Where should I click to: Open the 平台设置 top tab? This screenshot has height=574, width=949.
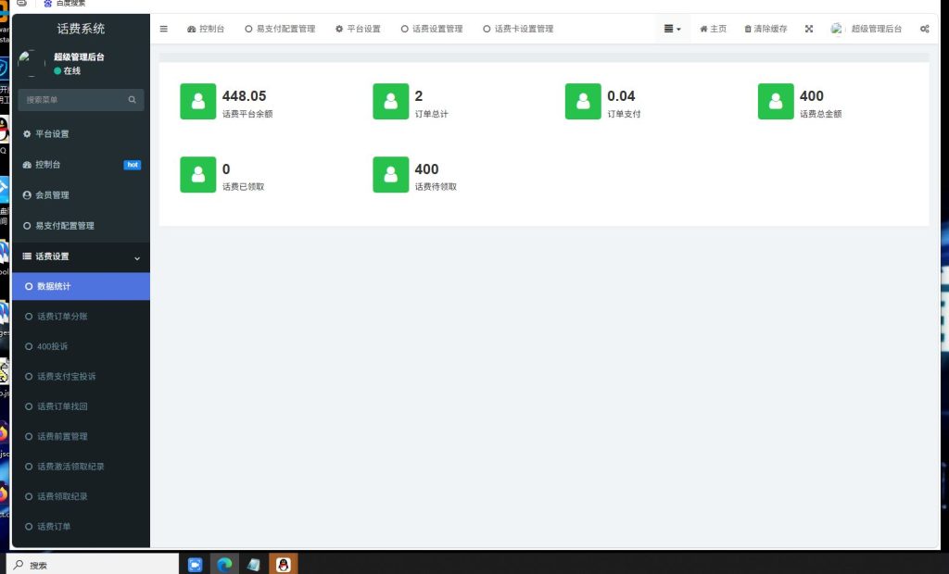[358, 29]
